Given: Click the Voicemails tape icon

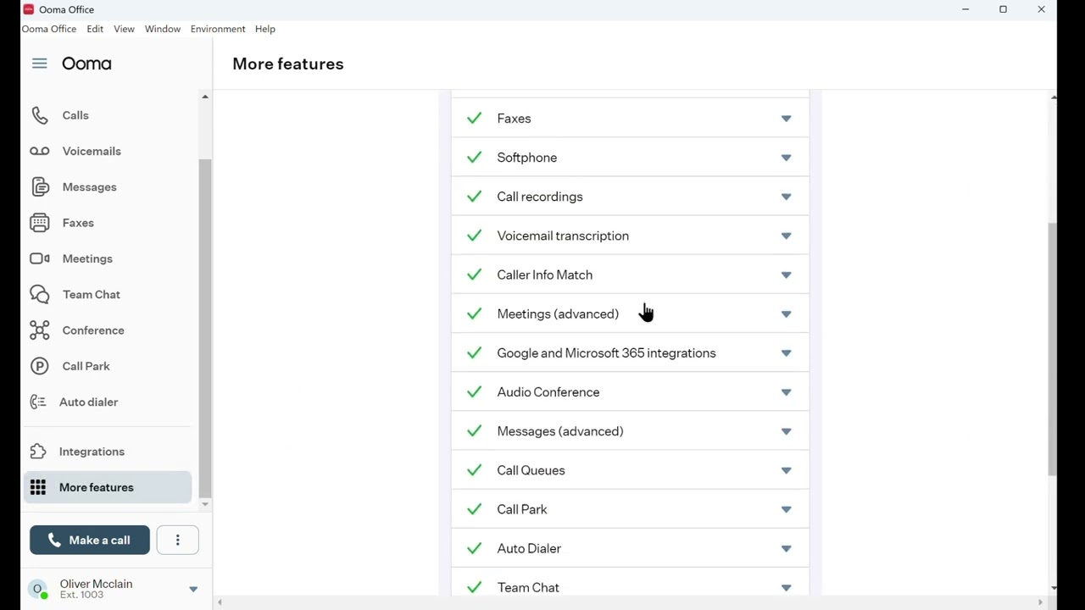Looking at the screenshot, I should 40,151.
